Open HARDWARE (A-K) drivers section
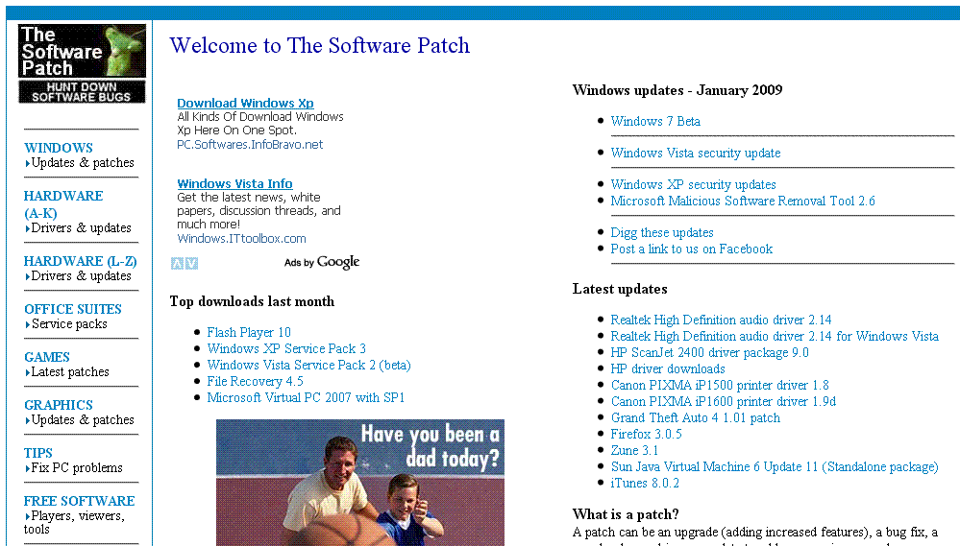The width and height of the screenshot is (960, 546). tap(63, 204)
